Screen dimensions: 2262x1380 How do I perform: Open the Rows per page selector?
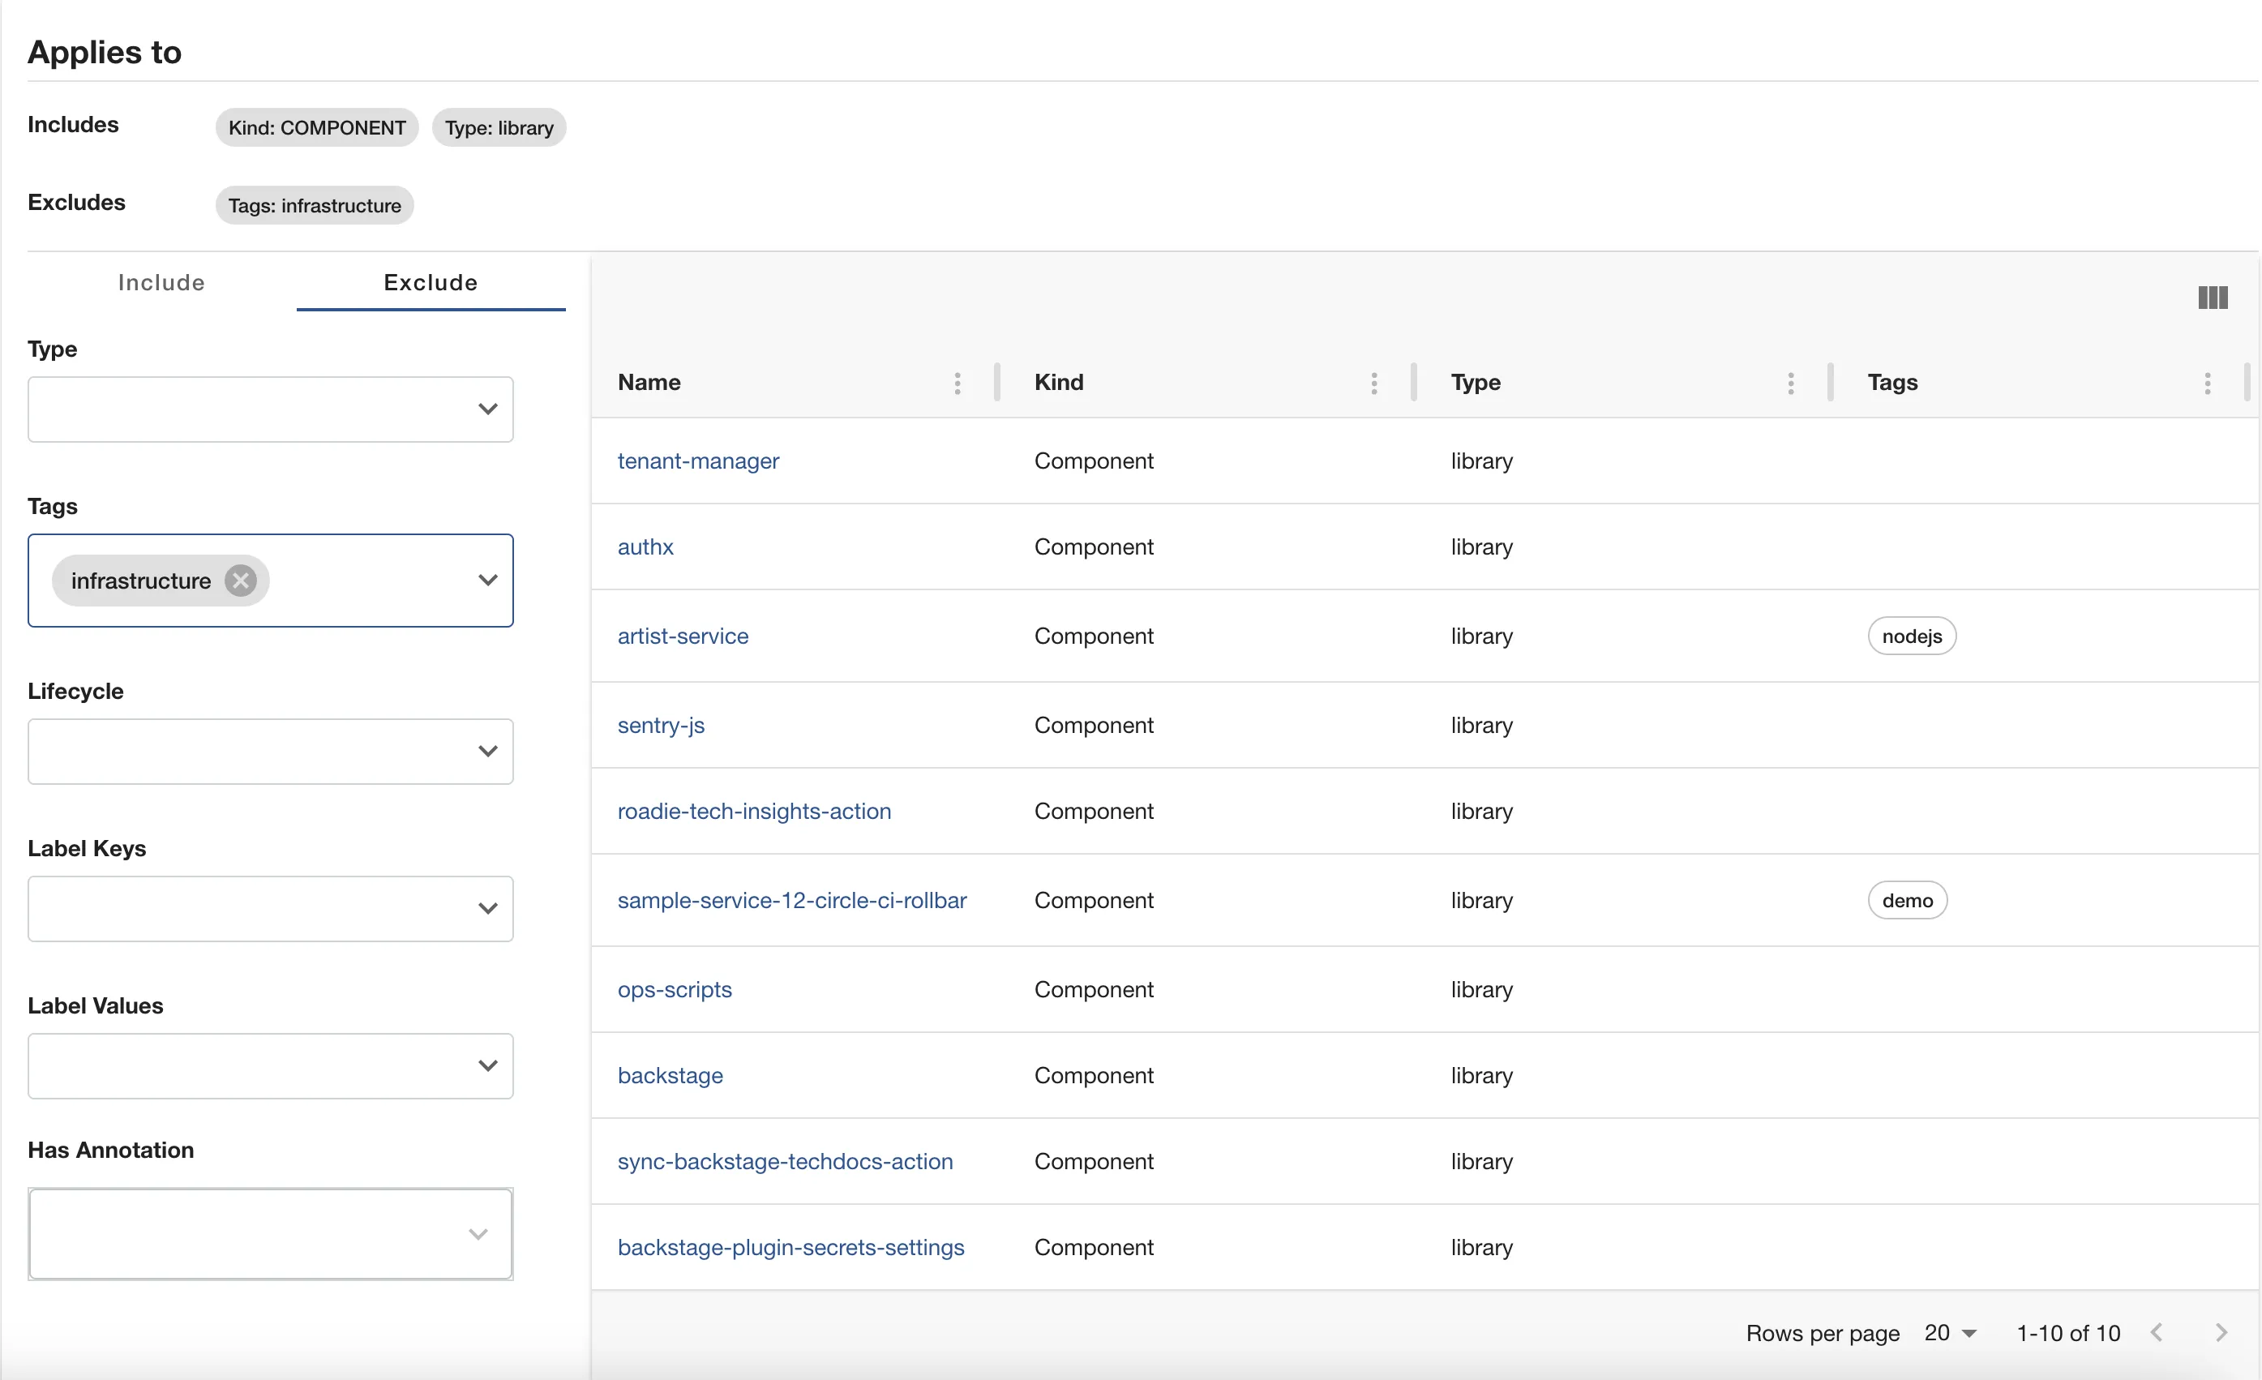tap(1950, 1332)
